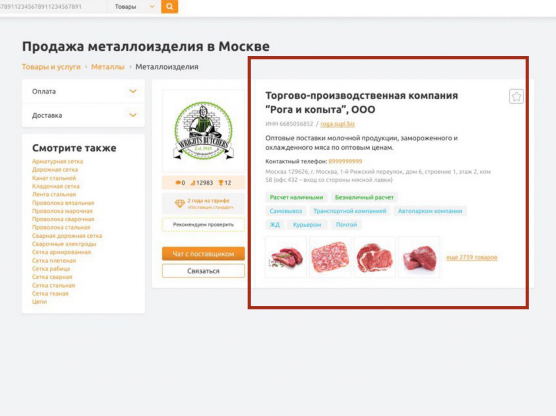The image size is (556, 416).
Task: Open the roga.supl.biz website link
Action: point(338,124)
